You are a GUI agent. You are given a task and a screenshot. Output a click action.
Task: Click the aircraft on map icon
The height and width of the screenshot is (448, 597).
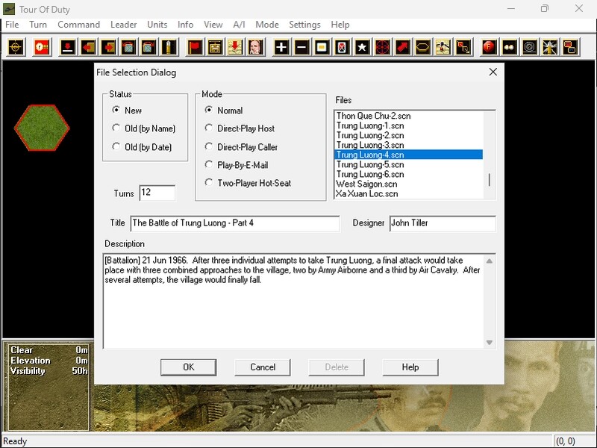443,48
